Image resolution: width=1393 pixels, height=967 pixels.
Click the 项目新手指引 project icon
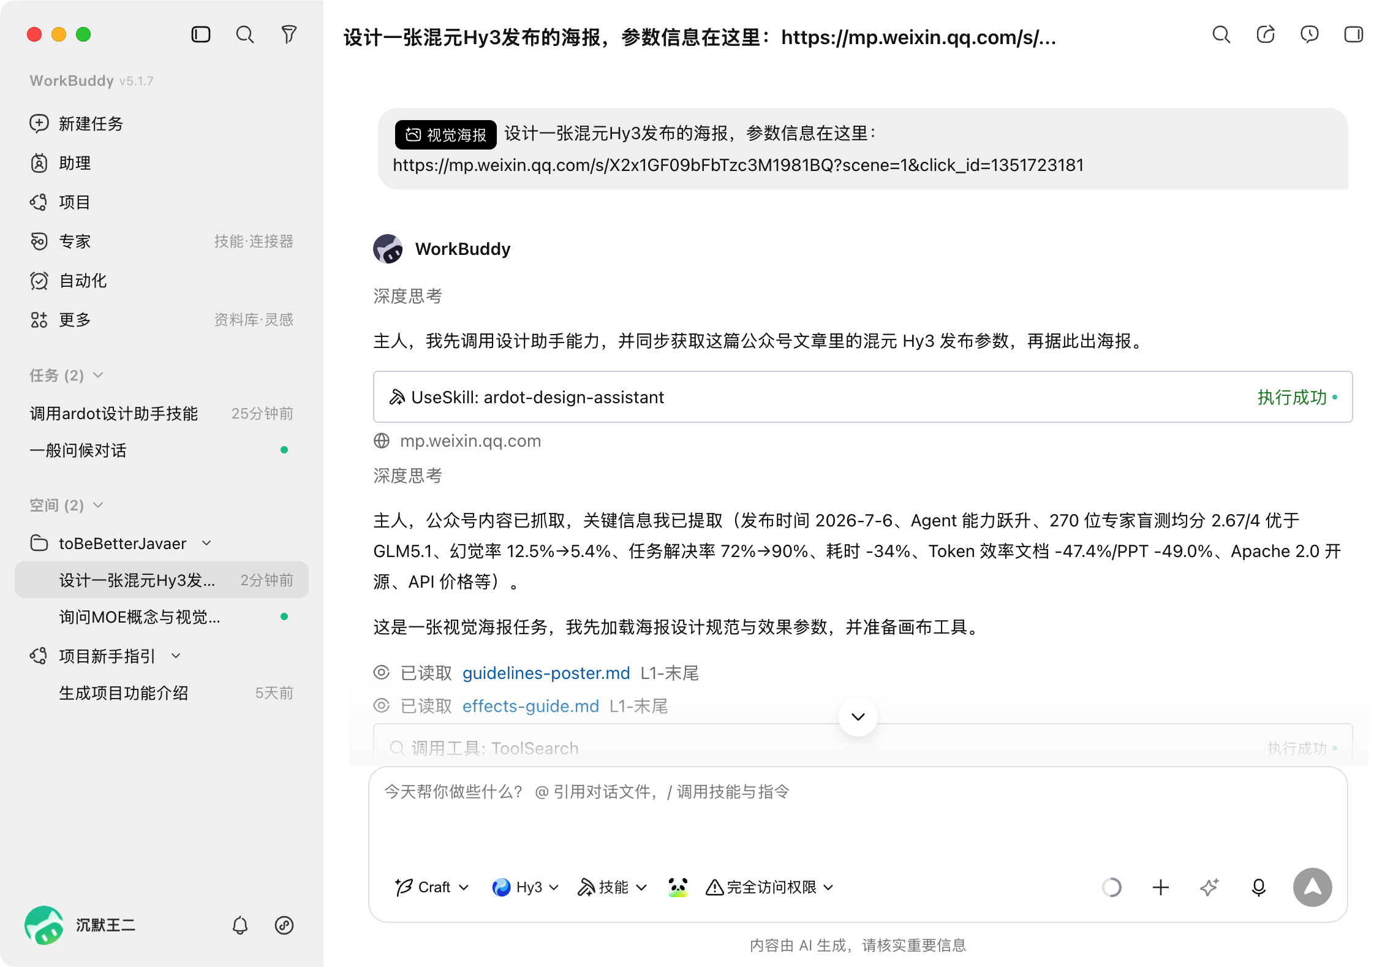[x=39, y=656]
